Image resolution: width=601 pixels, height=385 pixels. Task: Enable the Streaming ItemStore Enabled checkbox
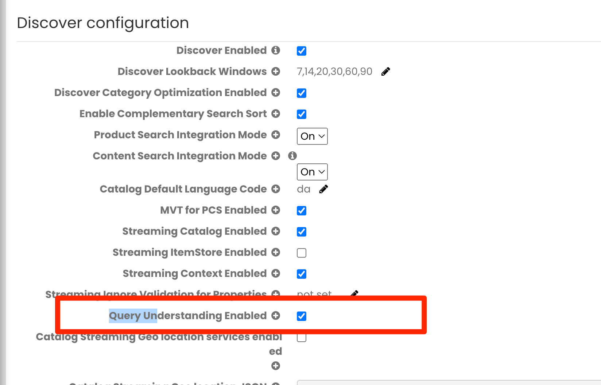[302, 253]
